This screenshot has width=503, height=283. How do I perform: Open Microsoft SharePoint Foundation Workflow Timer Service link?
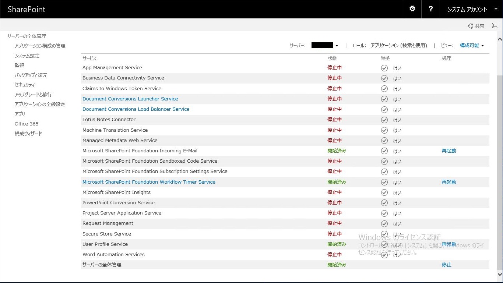click(149, 182)
